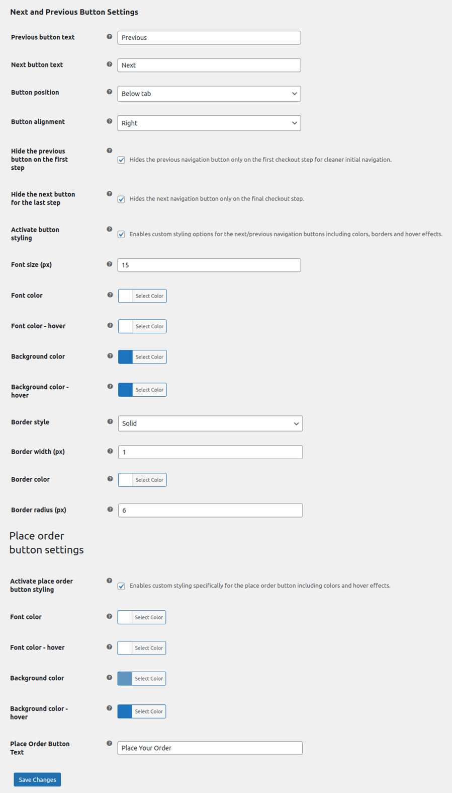The height and width of the screenshot is (793, 452).
Task: Pick the next/previous Background color swatch
Action: pyautogui.click(x=126, y=357)
